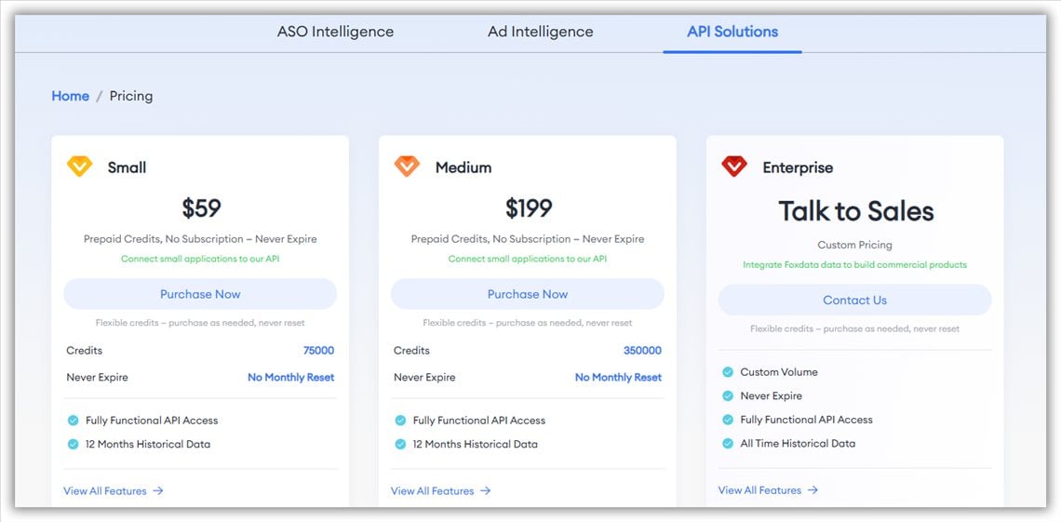Purchase the Medium $199 plan now

(528, 294)
